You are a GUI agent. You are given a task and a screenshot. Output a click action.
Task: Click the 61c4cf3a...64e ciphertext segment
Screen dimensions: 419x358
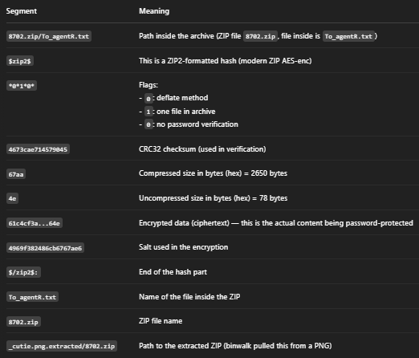click(35, 223)
